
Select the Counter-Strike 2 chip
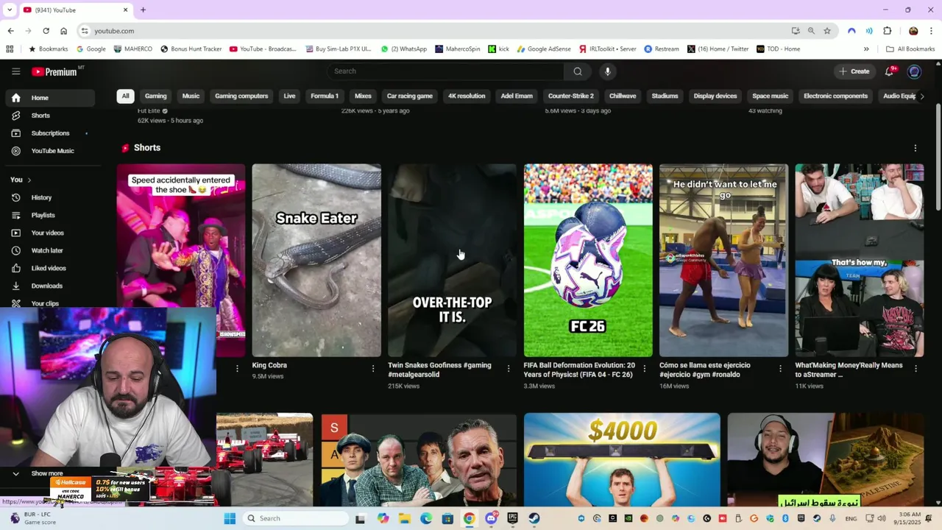coord(570,96)
